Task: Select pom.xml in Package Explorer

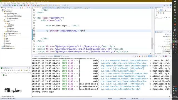Action: pyautogui.click(x=8, y=45)
